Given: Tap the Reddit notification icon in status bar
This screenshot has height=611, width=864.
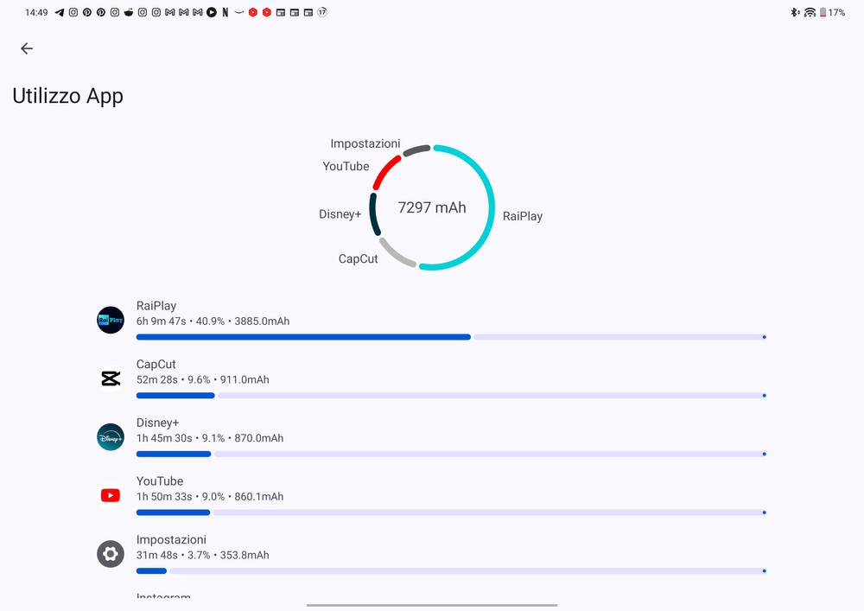Looking at the screenshot, I should click(x=129, y=12).
